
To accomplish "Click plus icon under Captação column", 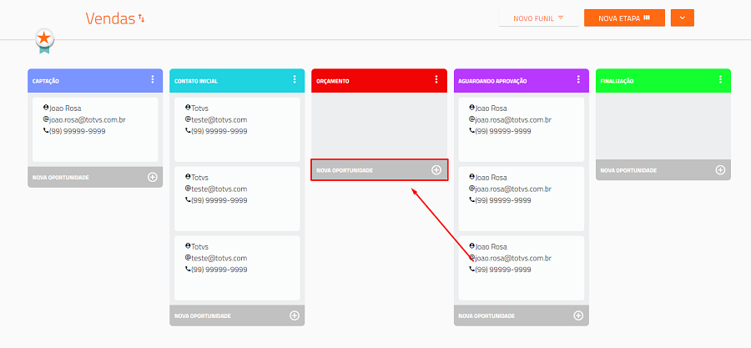I will tap(153, 177).
